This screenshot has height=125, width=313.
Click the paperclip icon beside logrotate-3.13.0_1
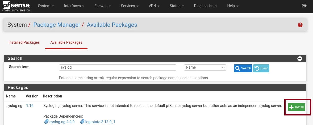82,122
